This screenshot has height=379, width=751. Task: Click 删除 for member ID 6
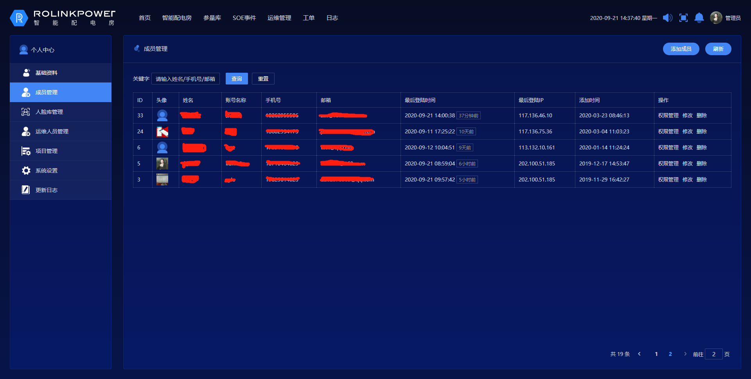click(x=702, y=147)
